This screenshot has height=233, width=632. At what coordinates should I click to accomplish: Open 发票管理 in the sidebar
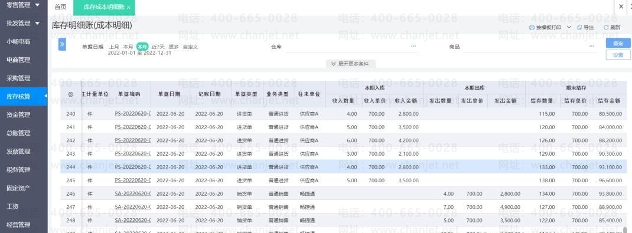(x=18, y=152)
